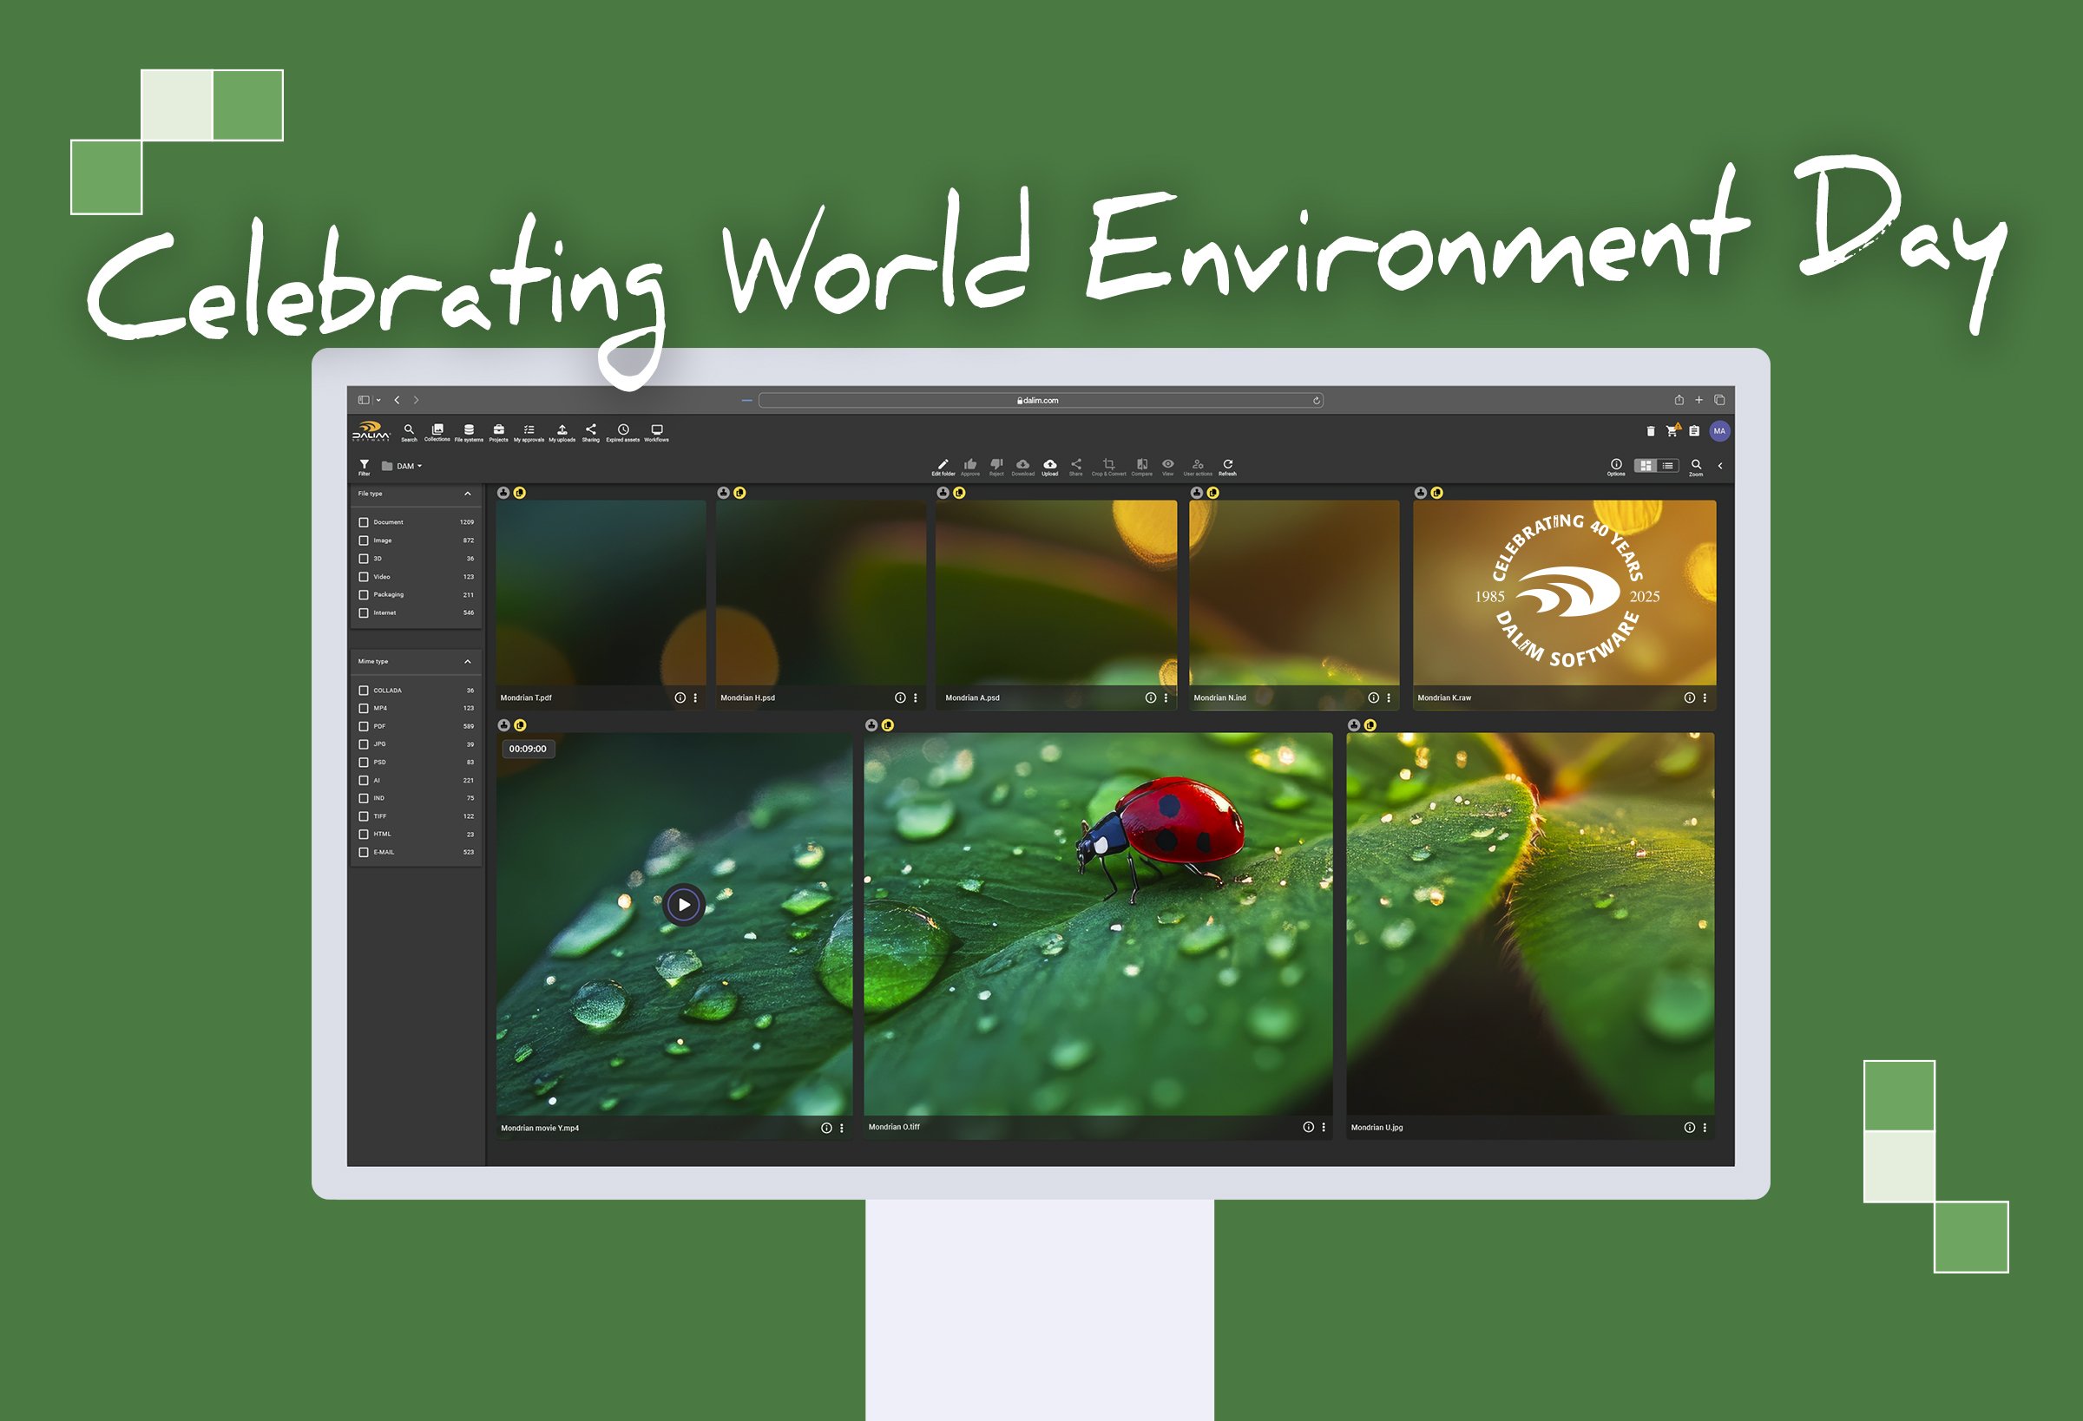Check the TIFF mime type filter
Viewport: 2083px width, 1421px height.
click(x=363, y=816)
